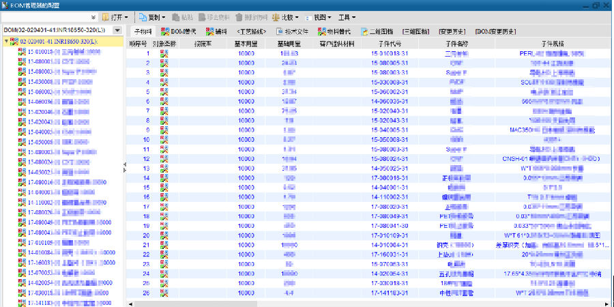Open the 工具 (Tools) menu
This screenshot has height=307, width=614.
348,16
